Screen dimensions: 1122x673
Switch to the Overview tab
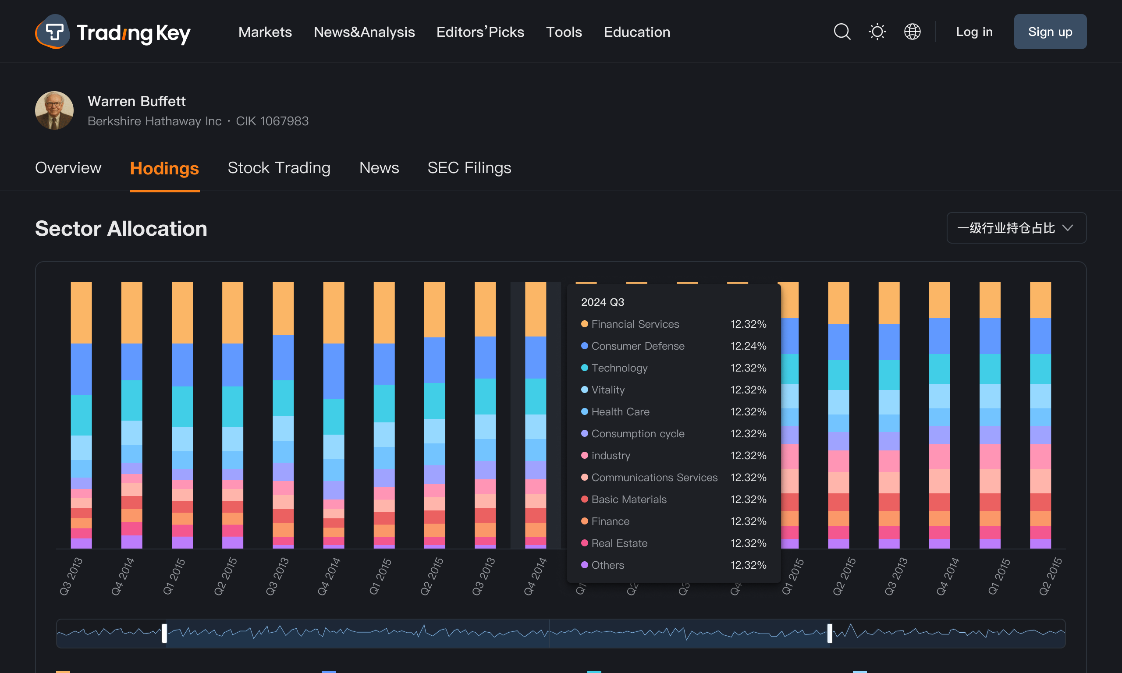pos(68,168)
